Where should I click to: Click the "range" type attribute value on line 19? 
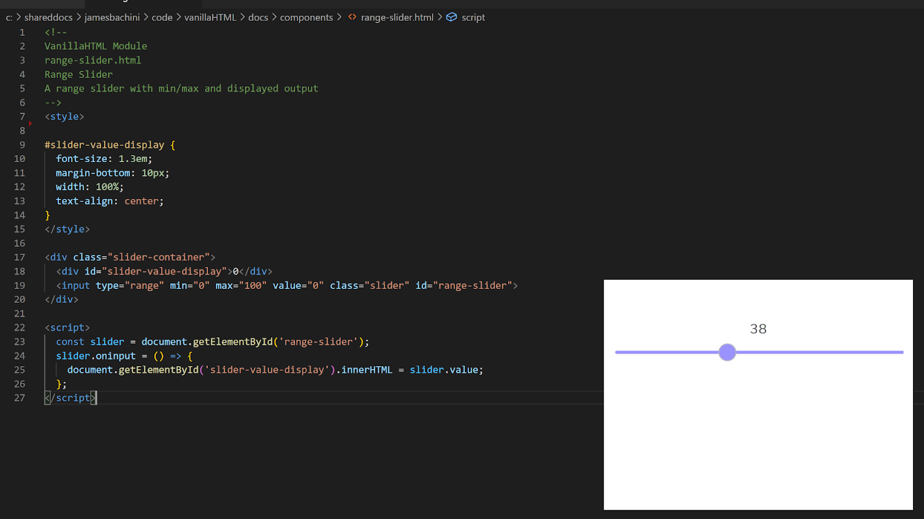(144, 285)
